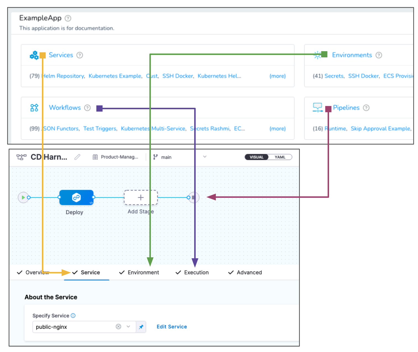
Task: Open the Workflows heading link
Action: tap(65, 108)
